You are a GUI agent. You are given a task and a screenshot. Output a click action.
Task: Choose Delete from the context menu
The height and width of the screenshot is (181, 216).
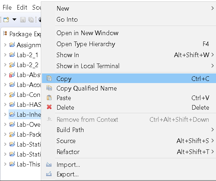pos(129,108)
